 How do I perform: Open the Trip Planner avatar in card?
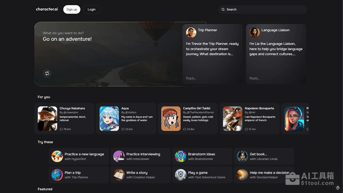click(191, 33)
